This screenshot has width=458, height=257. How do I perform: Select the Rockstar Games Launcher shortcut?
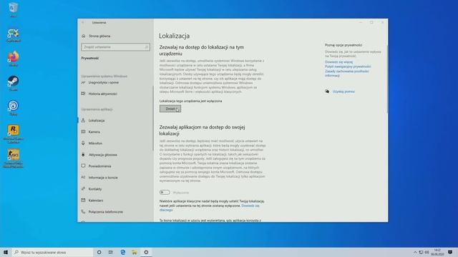point(13,134)
